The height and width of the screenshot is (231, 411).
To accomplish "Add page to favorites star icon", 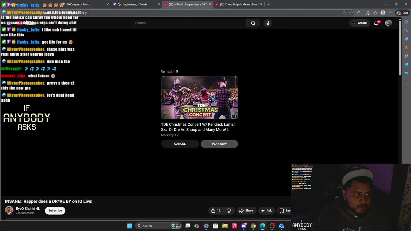I will pos(351,13).
